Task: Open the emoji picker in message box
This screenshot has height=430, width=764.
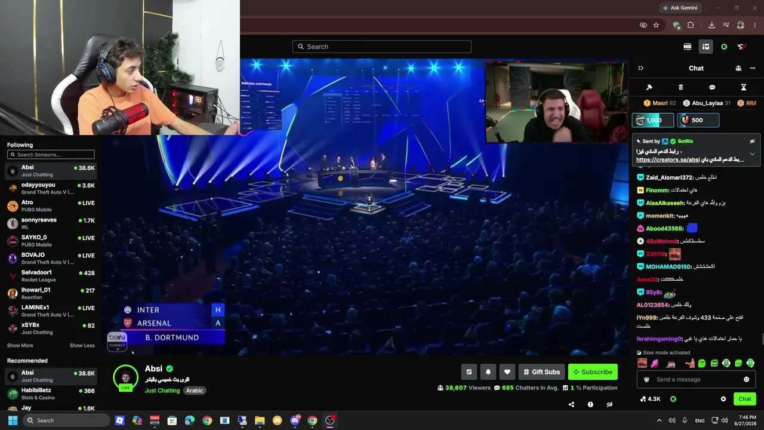Action: [x=746, y=379]
